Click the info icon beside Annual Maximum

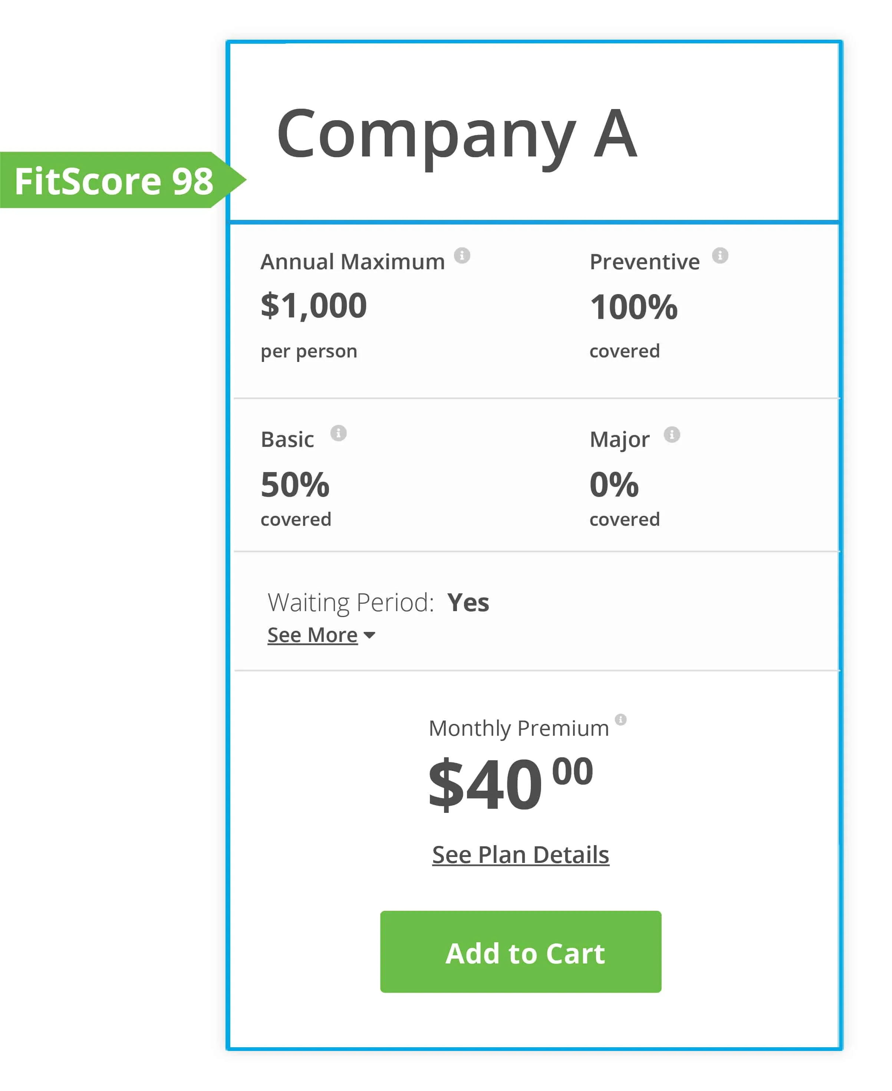pos(462,255)
